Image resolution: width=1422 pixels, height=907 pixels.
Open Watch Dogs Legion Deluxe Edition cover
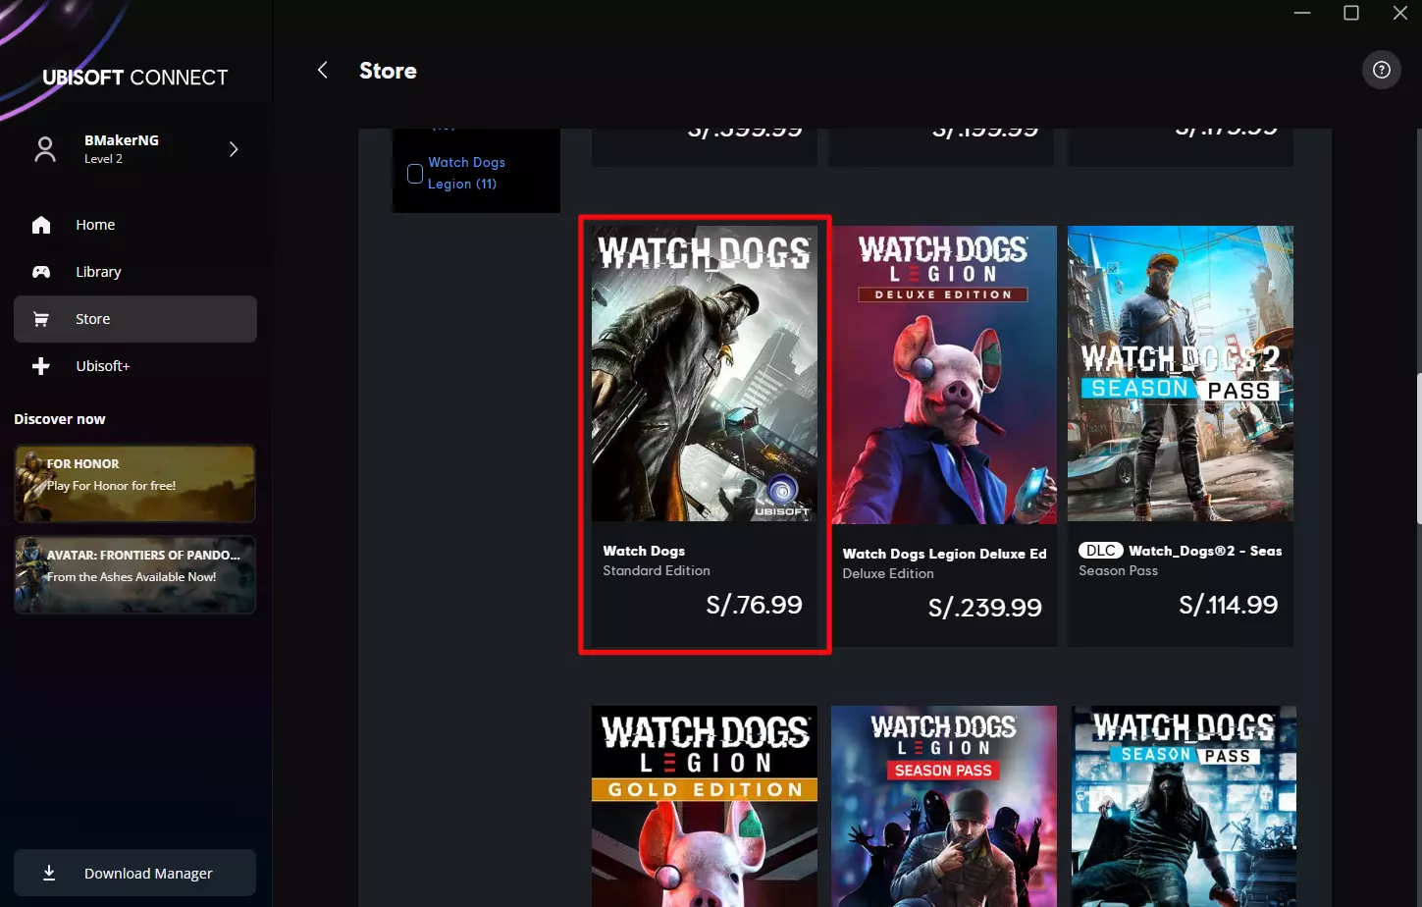[944, 374]
